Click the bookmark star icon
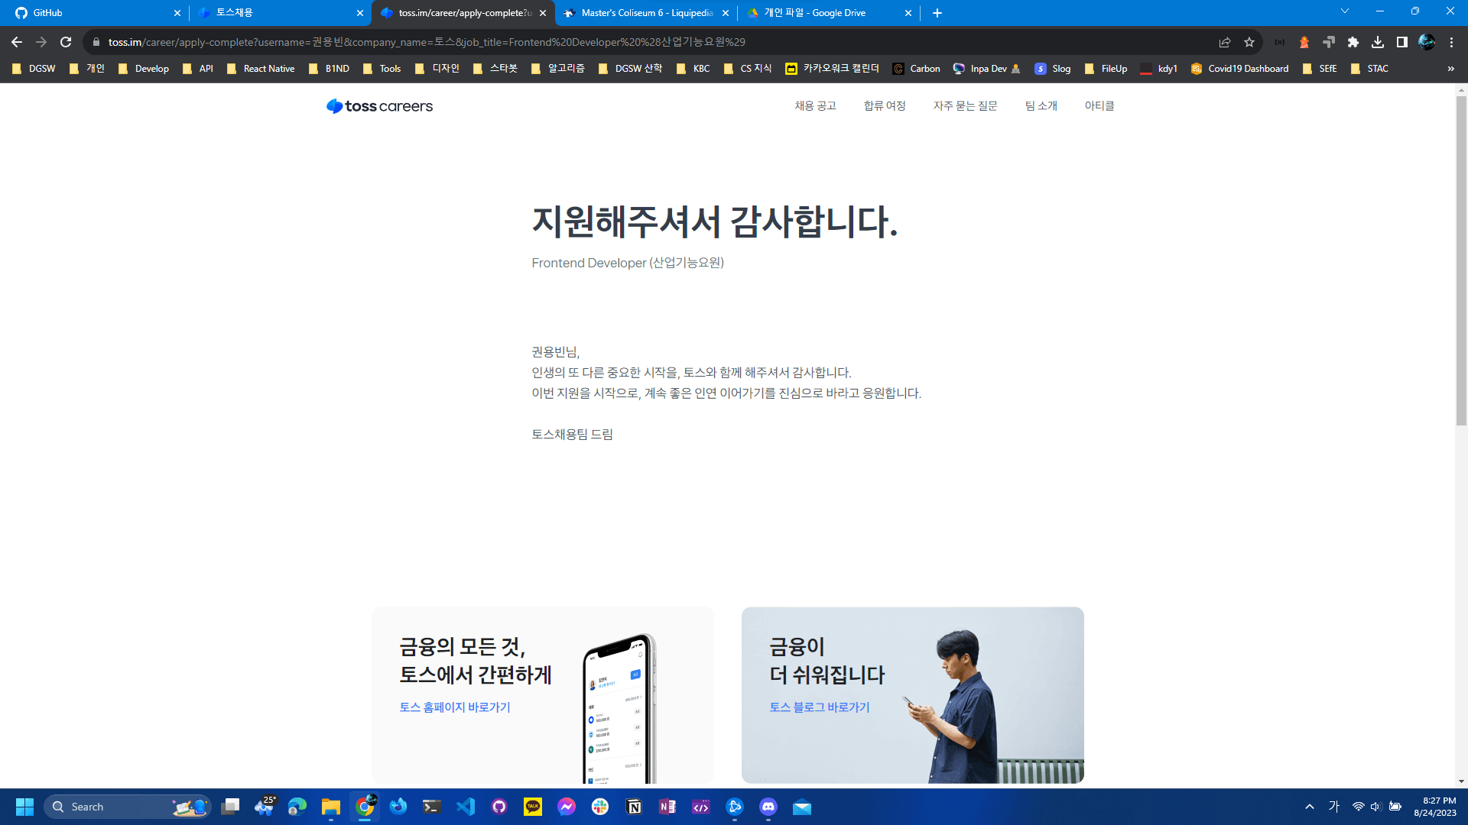This screenshot has width=1468, height=825. [1249, 41]
